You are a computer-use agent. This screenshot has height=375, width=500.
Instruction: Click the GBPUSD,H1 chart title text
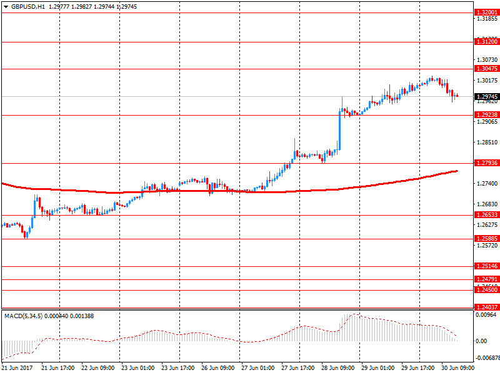(x=28, y=7)
